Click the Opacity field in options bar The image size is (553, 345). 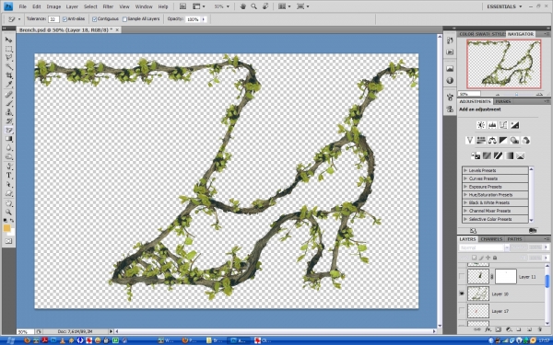pos(194,19)
